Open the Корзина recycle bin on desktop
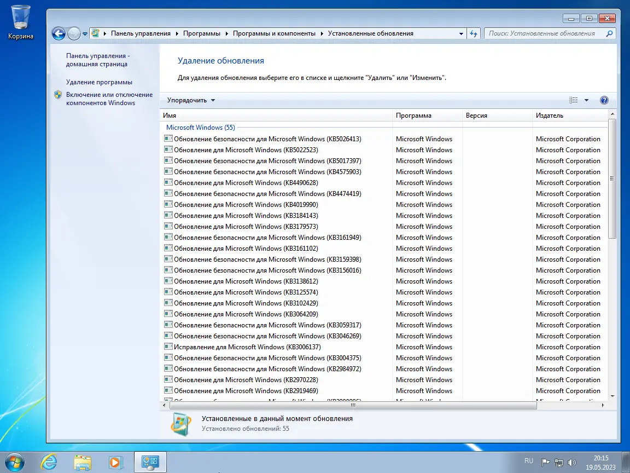Image resolution: width=630 pixels, height=473 pixels. pyautogui.click(x=20, y=22)
